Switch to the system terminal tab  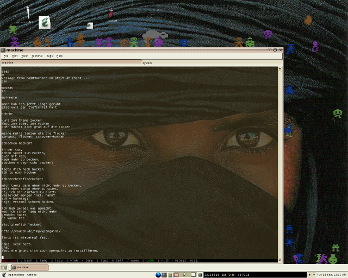point(211,63)
